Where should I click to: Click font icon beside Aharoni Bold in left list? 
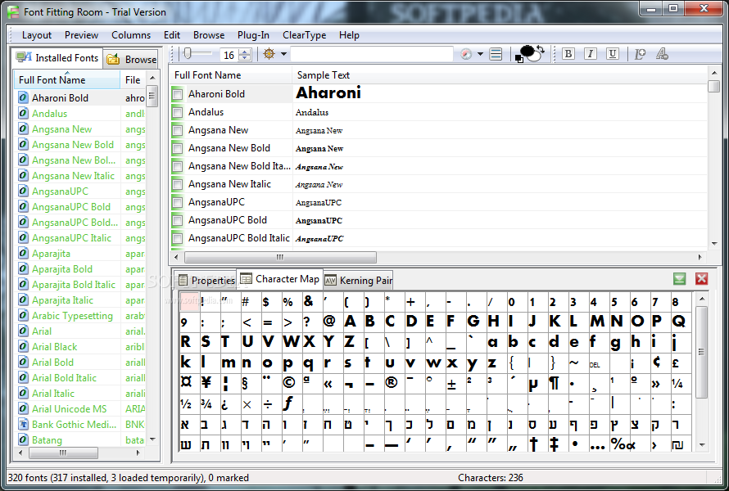23,97
